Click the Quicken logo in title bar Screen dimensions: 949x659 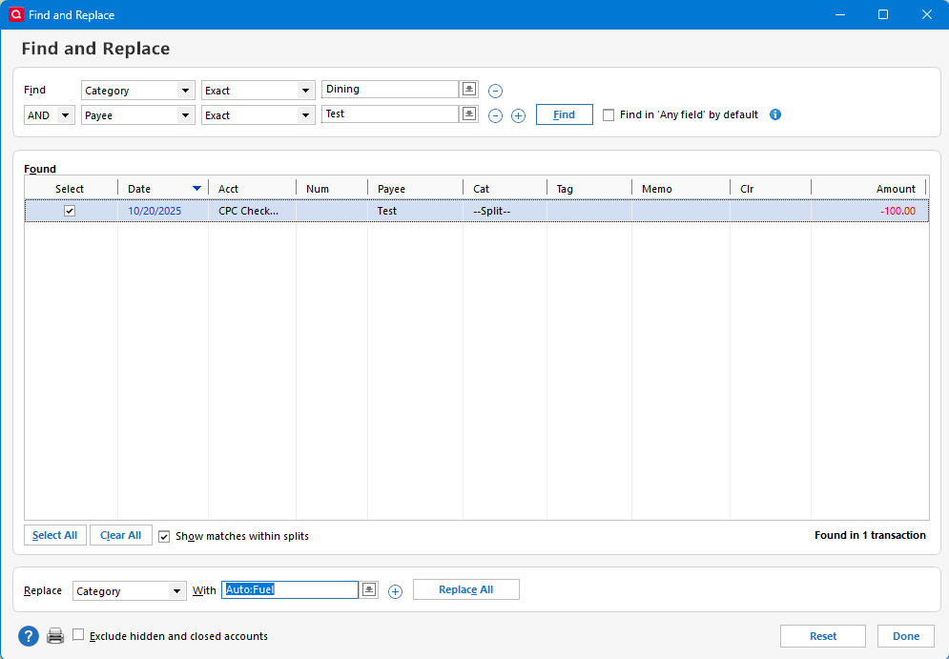click(15, 14)
